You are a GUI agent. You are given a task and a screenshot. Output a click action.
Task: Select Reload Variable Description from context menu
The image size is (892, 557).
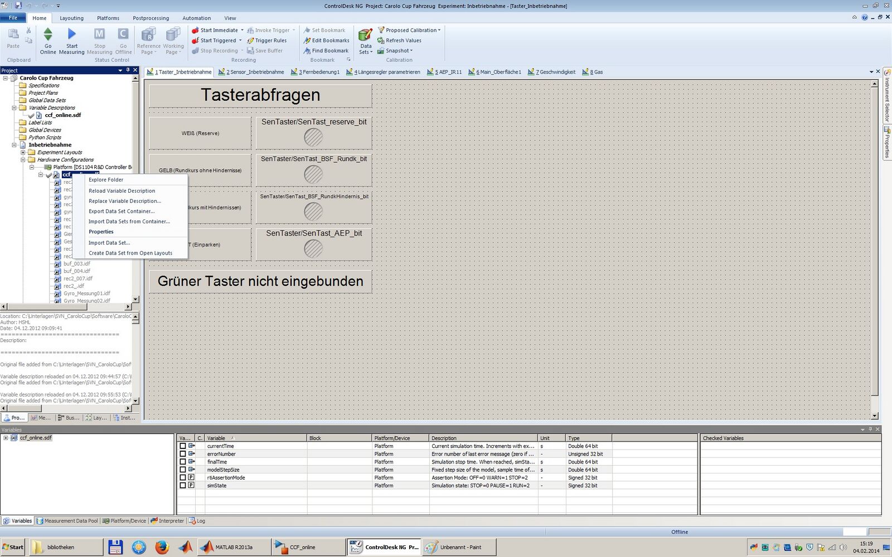[122, 191]
